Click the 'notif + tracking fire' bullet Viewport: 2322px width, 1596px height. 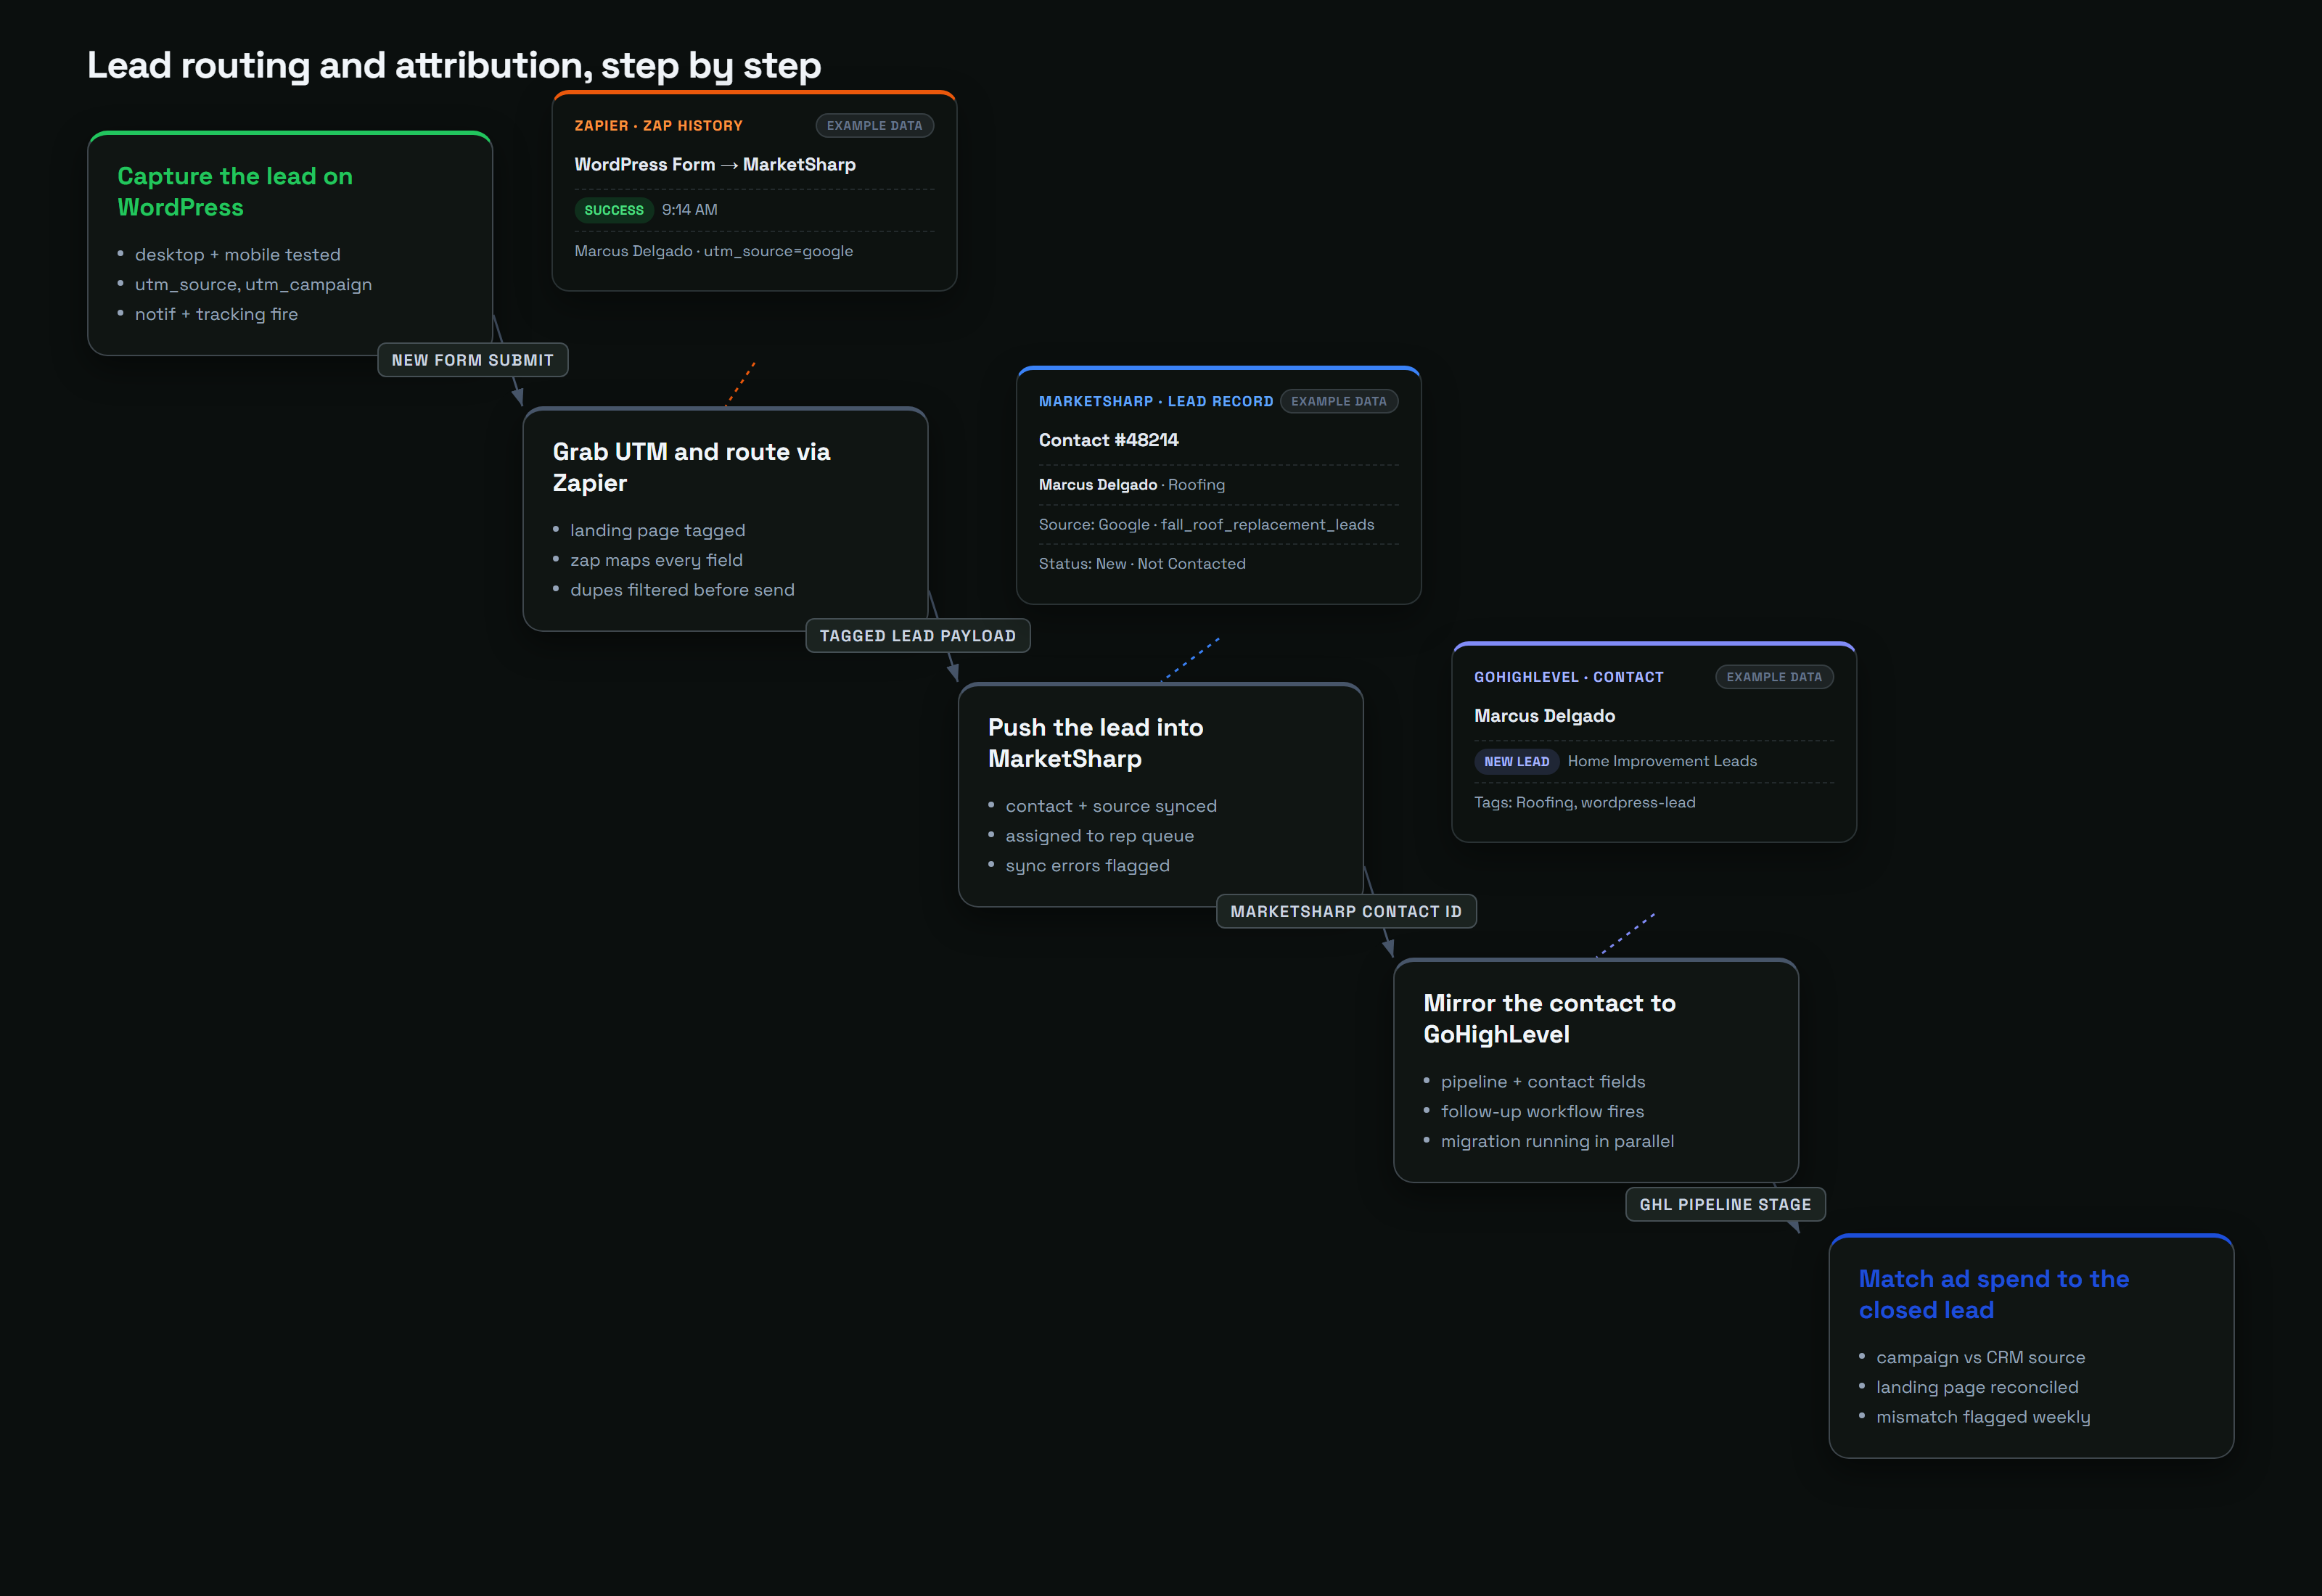[x=216, y=314]
